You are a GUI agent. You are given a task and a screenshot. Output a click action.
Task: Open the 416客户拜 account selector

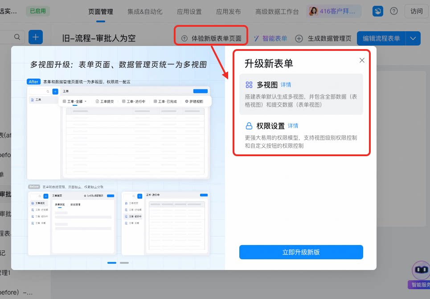point(334,11)
